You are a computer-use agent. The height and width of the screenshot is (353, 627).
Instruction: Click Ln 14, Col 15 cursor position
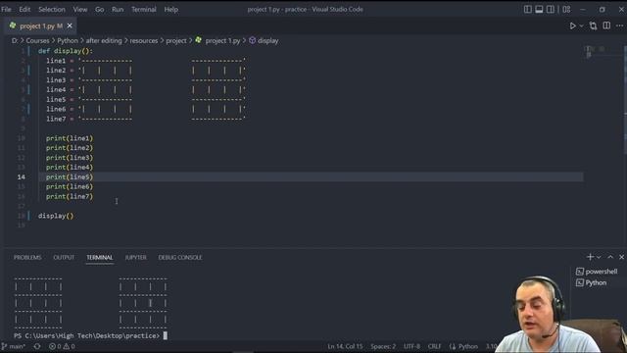tap(345, 346)
